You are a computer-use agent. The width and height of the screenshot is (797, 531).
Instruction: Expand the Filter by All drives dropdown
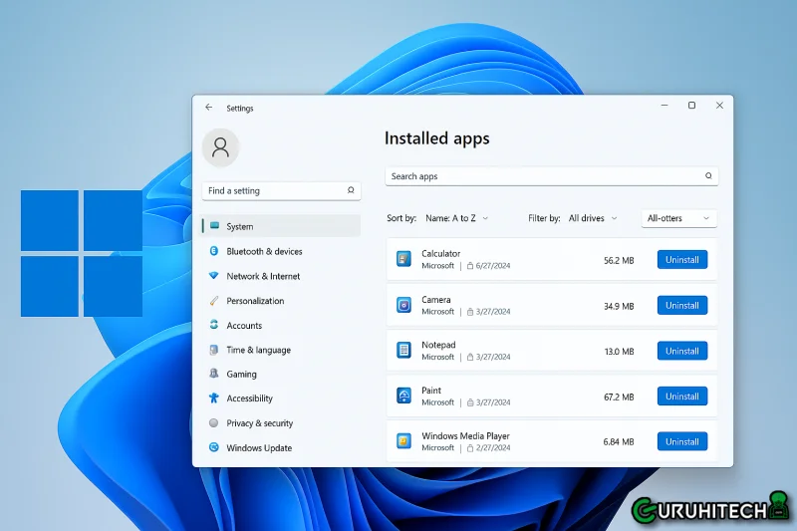point(593,218)
